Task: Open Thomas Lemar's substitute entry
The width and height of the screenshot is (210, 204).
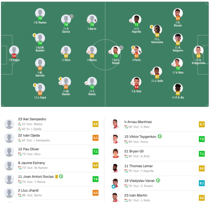Action: pos(139,166)
